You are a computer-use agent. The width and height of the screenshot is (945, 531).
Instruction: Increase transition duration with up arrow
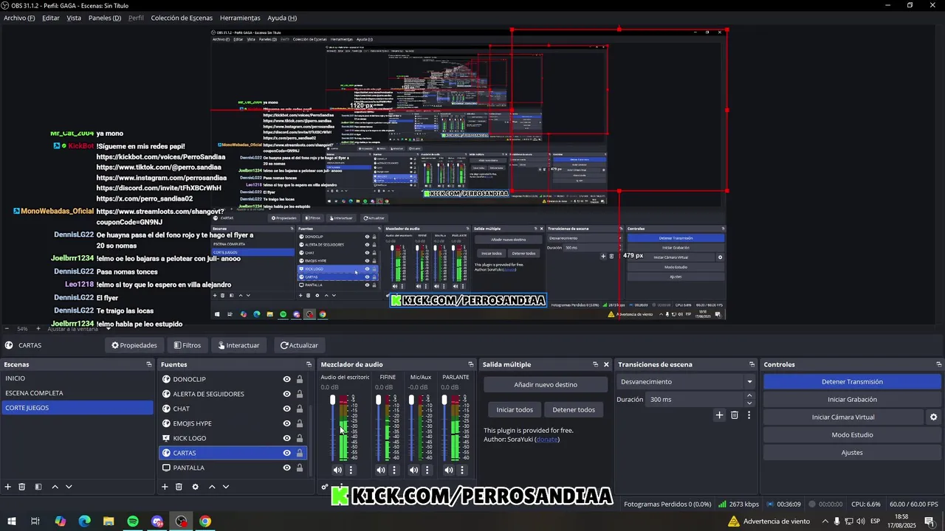pos(749,395)
